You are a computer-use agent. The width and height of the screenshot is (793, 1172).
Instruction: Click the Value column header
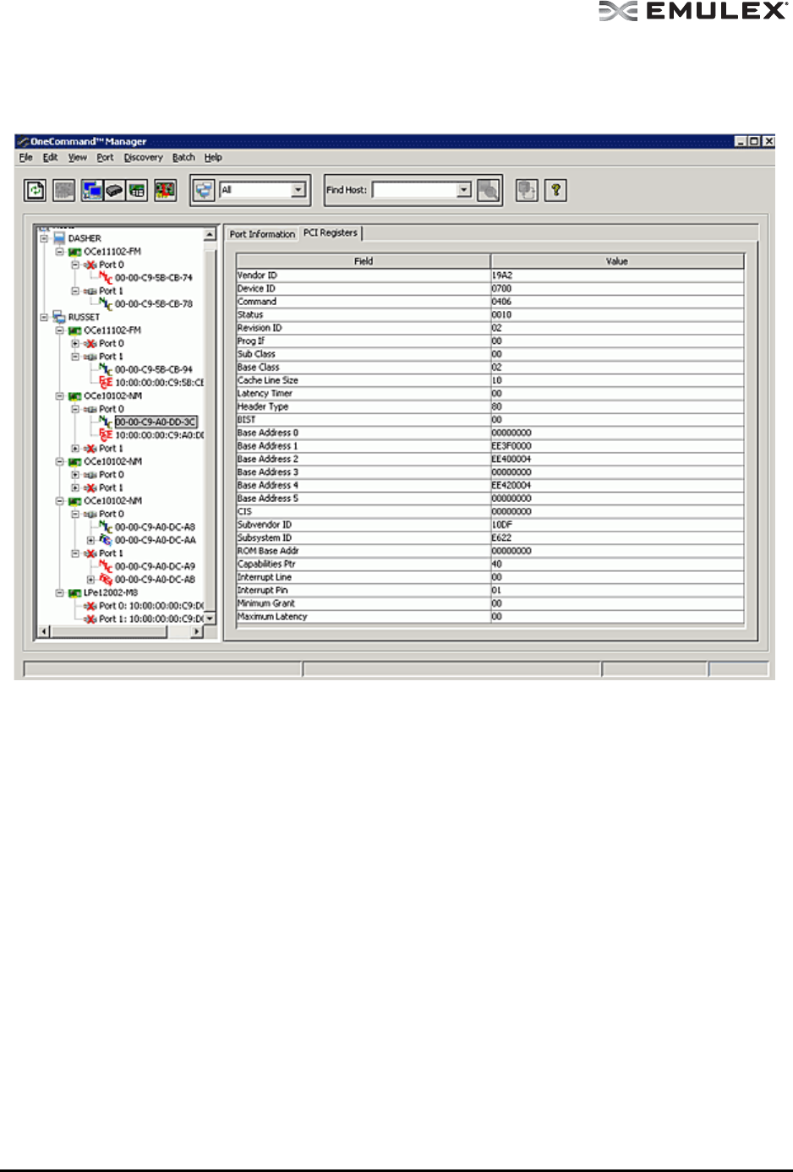click(617, 261)
